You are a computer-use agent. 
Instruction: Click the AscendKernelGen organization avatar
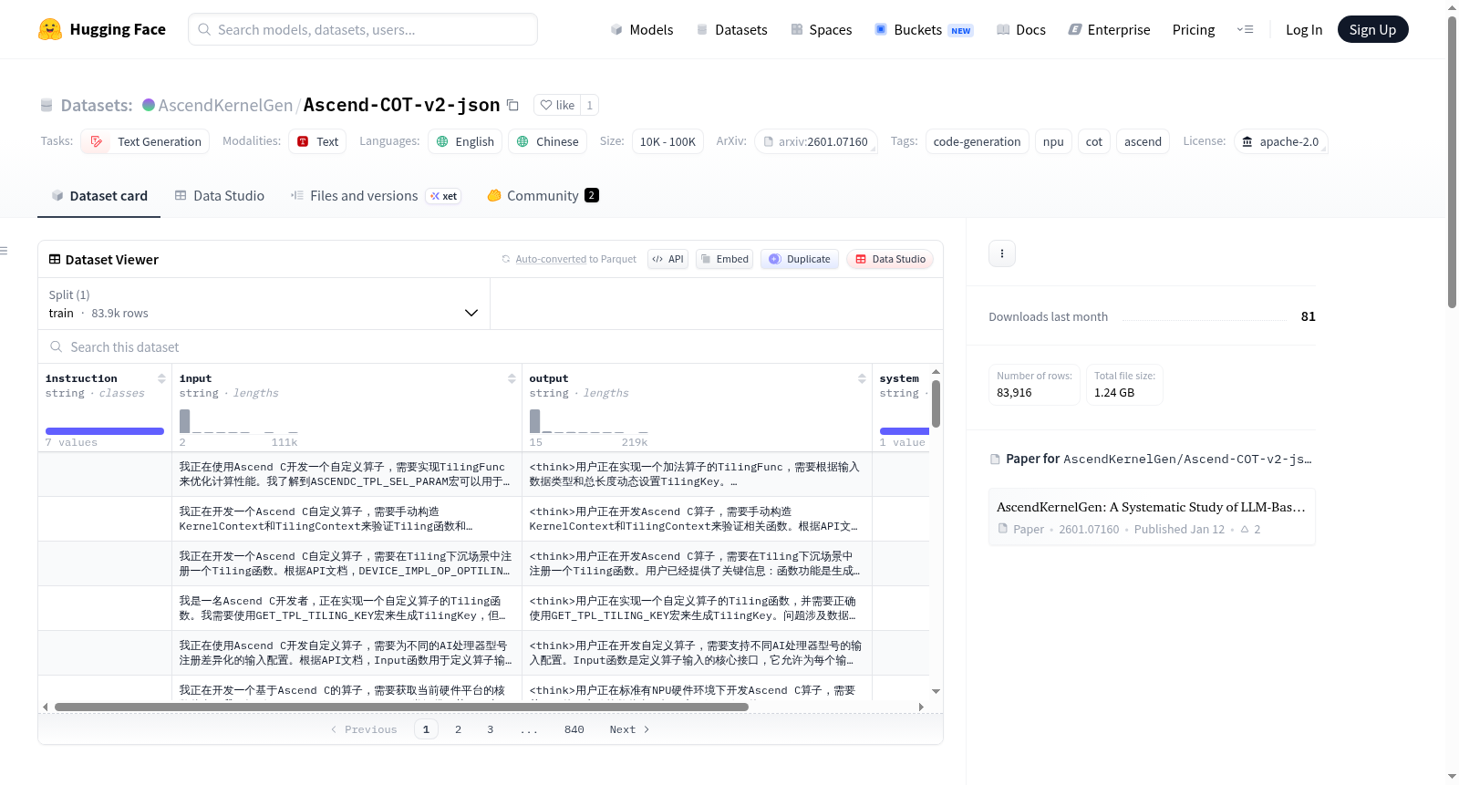pyautogui.click(x=149, y=105)
